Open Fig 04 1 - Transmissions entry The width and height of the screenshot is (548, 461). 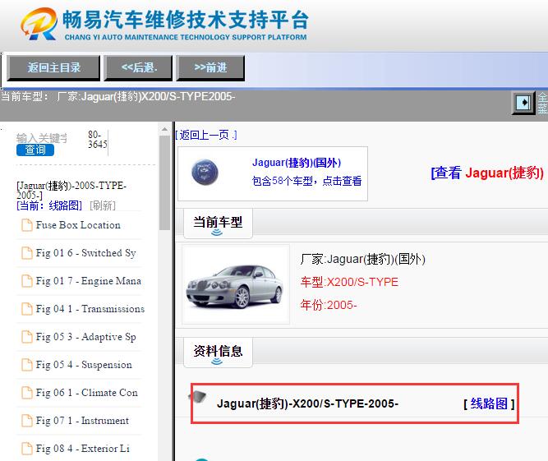click(x=90, y=309)
